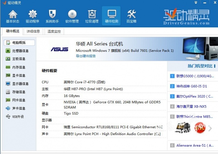The height and width of the screenshot is (154, 218).
Task: Click the 网卡 value RTL8168/8111 Ethernet NIC
Action: (113, 127)
